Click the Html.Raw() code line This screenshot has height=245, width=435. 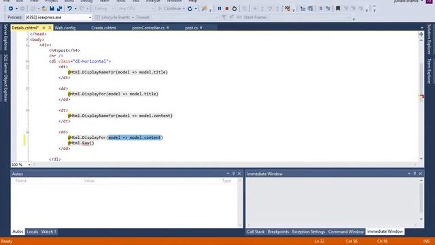click(x=81, y=143)
